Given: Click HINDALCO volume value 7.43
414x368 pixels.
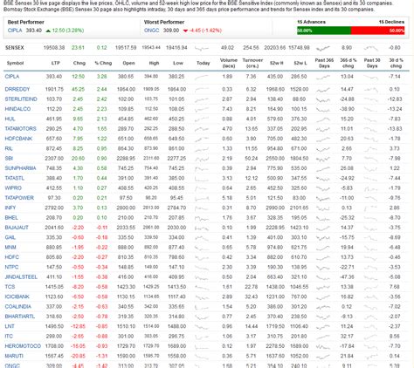Looking at the screenshot, I should point(227,109).
